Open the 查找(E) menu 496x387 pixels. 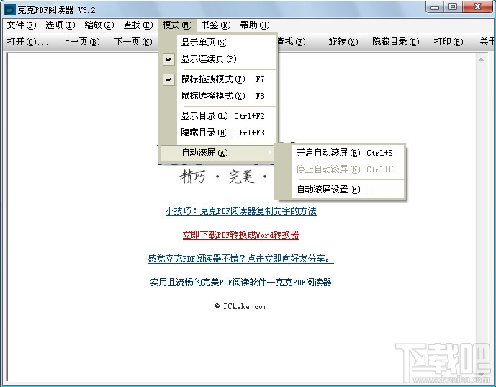(x=138, y=25)
